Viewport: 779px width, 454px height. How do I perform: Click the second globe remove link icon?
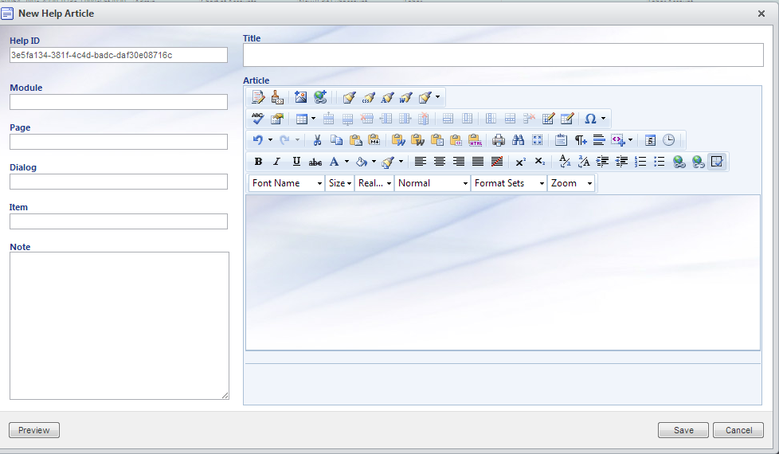coord(698,162)
